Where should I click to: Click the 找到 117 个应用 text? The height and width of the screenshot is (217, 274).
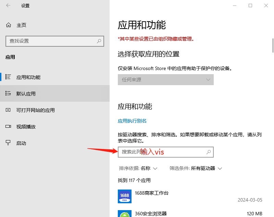(134, 180)
